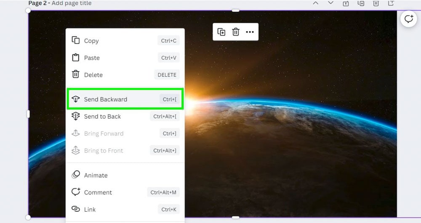Select Send to Back option
This screenshot has height=223, width=421.
tap(125, 116)
